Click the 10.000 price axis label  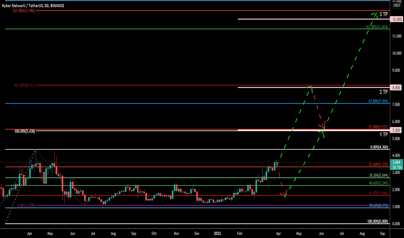[397, 53]
